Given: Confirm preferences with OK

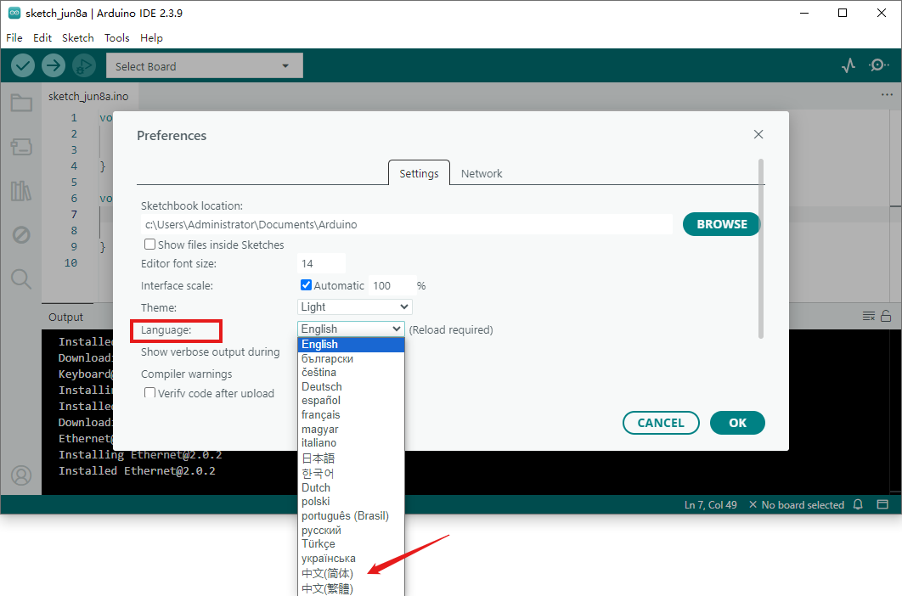Looking at the screenshot, I should pos(737,423).
